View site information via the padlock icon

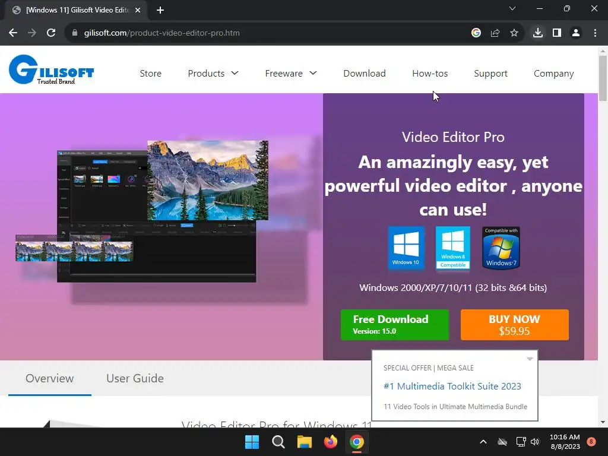75,33
